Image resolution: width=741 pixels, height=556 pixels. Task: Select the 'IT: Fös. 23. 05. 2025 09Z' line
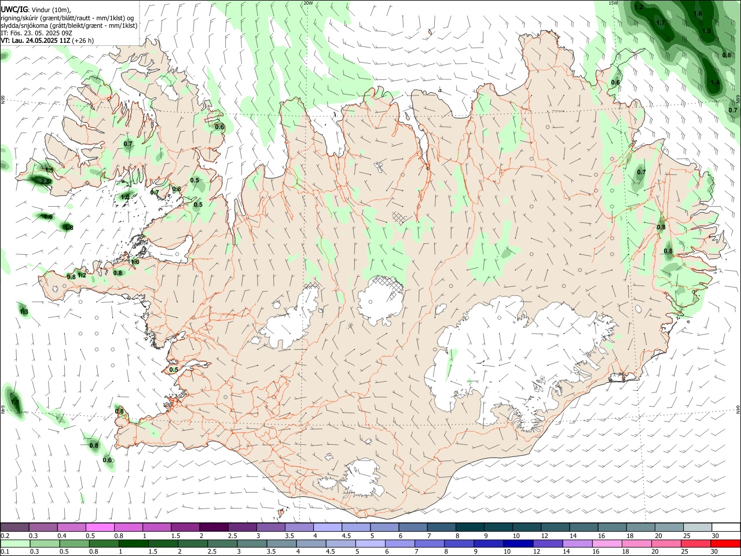pos(36,33)
